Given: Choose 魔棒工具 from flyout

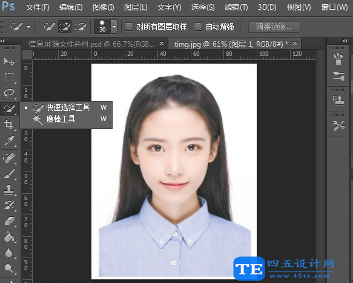Looking at the screenshot, I should pos(66,119).
